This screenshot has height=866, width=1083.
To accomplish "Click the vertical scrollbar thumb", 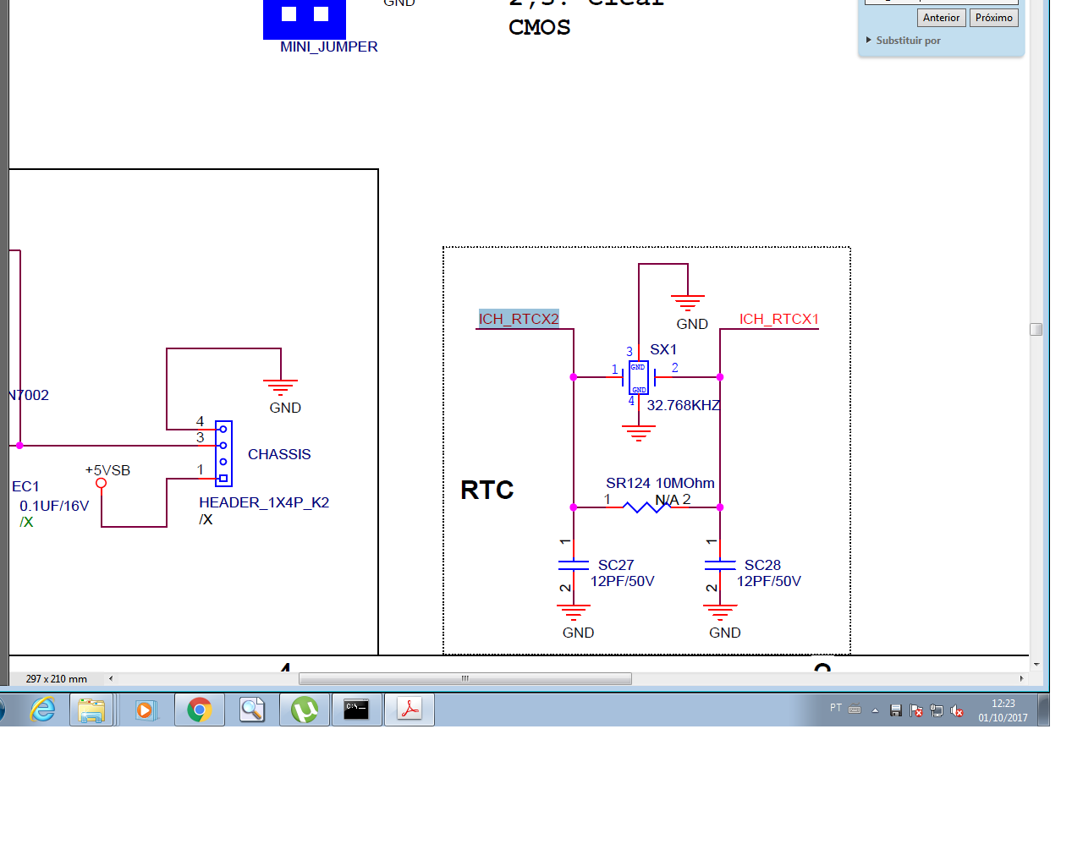I will 1036,329.
